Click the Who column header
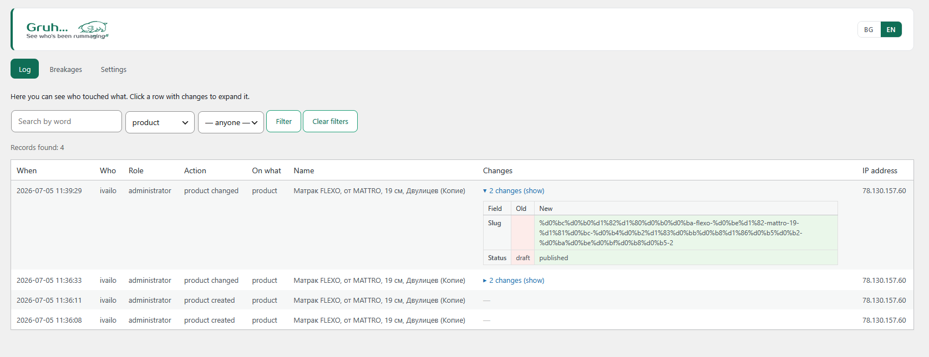Screen dimensions: 929x357 108,170
